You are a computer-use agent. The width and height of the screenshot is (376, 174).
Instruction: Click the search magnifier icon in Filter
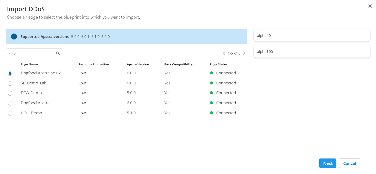(x=58, y=53)
